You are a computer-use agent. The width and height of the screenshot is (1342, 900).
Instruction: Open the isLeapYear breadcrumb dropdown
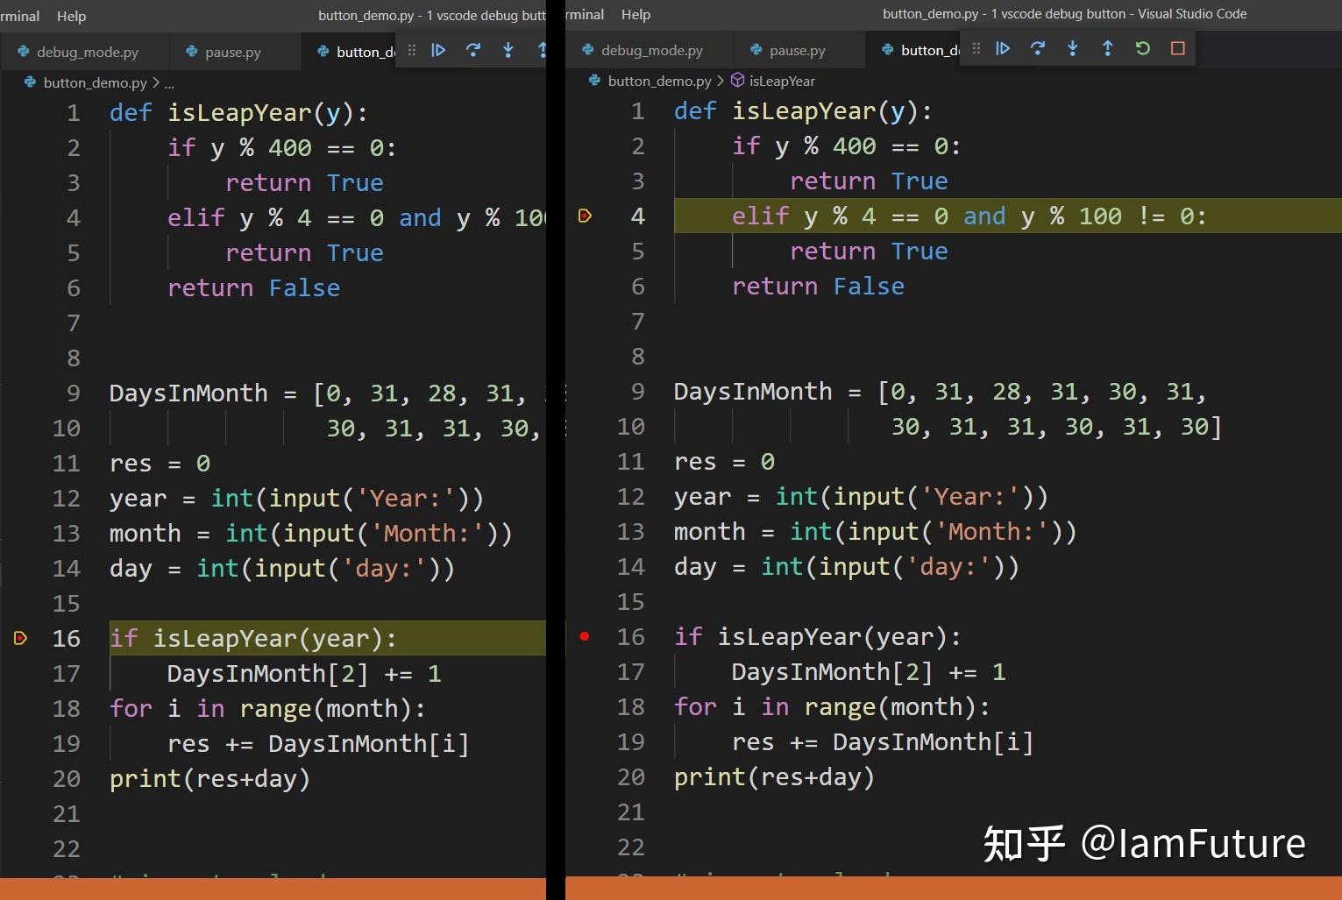(781, 81)
